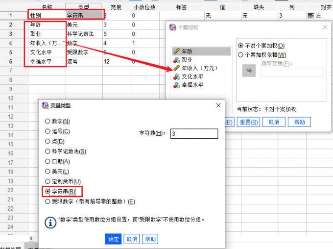Click the 字符数(H) input field

point(194,133)
